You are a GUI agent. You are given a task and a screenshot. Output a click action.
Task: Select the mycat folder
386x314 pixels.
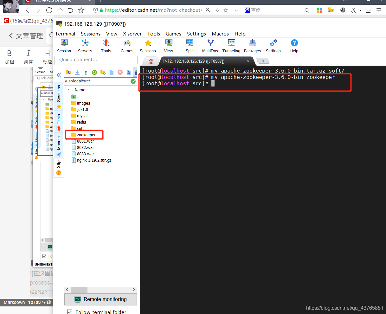click(x=80, y=116)
